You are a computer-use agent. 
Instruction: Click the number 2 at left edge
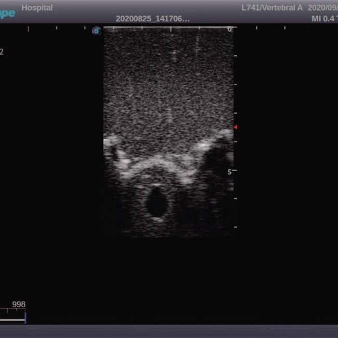pos(2,51)
